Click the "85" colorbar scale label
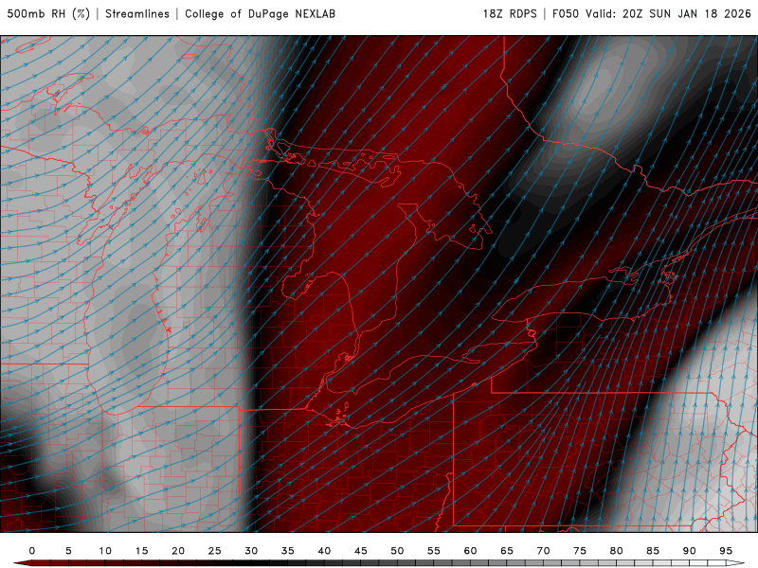758x568 pixels. pos(653,551)
